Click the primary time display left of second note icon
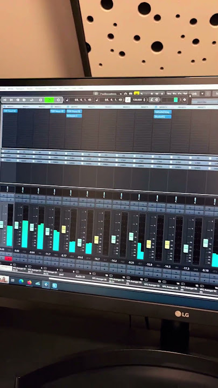The width and height of the screenshot is (218, 388). [x=83, y=100]
